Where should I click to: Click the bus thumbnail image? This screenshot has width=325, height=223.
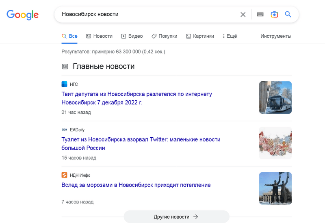pyautogui.click(x=275, y=97)
